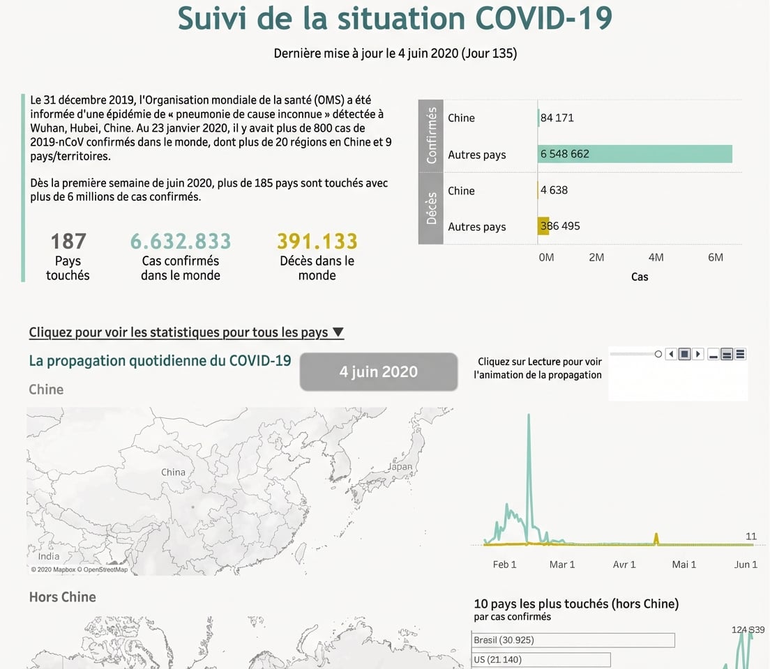The width and height of the screenshot is (770, 669).
Task: Click the Confirmés category header
Action: click(x=430, y=135)
